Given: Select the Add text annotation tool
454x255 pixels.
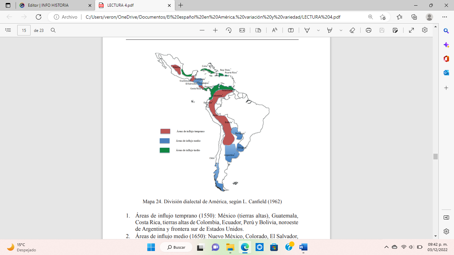Looking at the screenshot, I should (290, 30).
